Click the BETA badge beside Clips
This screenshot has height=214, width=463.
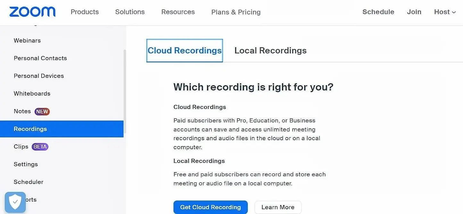[40, 147]
